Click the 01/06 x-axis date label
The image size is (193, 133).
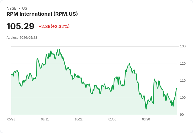112,119
